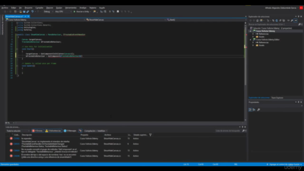
Task: Collapse the Curso Vuforia Udemy project node
Action: click(250, 31)
